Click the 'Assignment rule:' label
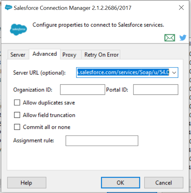Screen dimensions: 191x193 click(x=34, y=141)
